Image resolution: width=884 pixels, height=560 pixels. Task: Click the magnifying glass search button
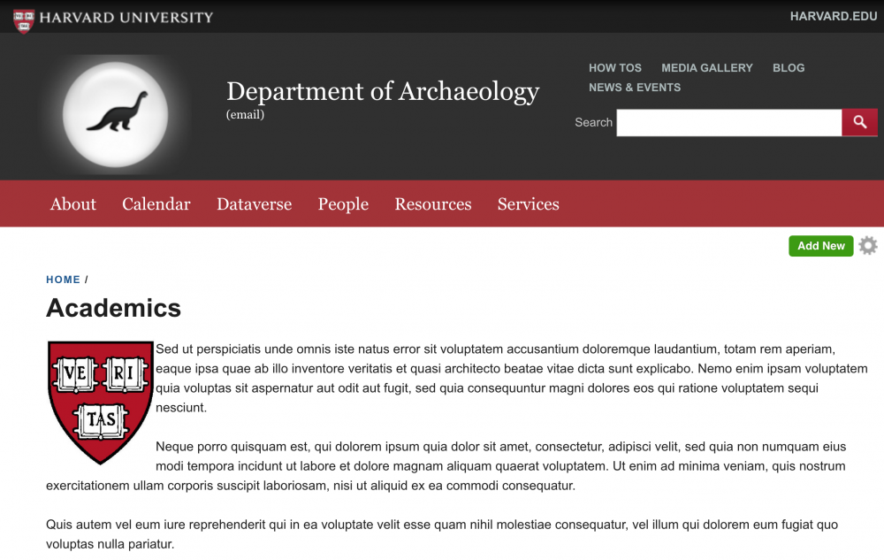point(859,122)
